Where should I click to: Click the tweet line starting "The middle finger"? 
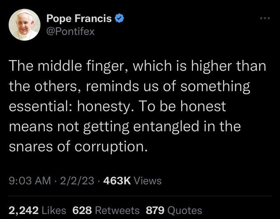(x=137, y=66)
